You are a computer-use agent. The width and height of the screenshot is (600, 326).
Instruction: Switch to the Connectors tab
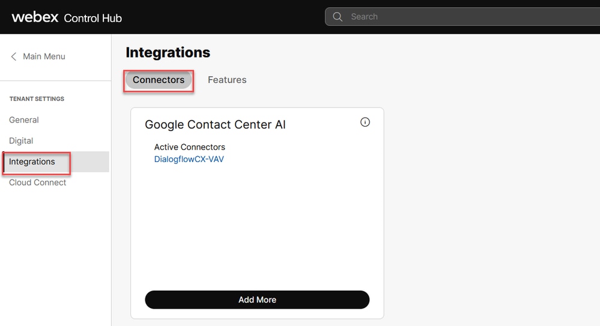point(159,80)
